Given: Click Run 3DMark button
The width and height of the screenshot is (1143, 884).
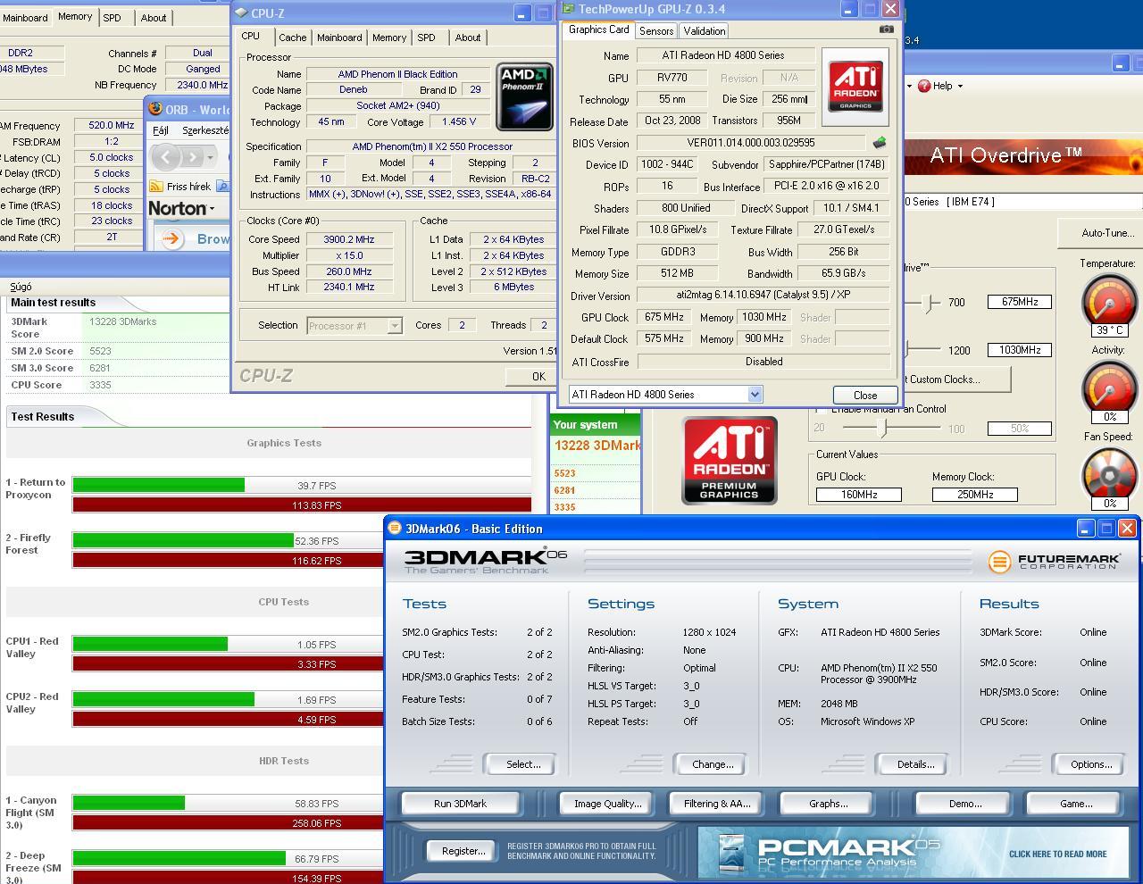Looking at the screenshot, I should (x=460, y=804).
